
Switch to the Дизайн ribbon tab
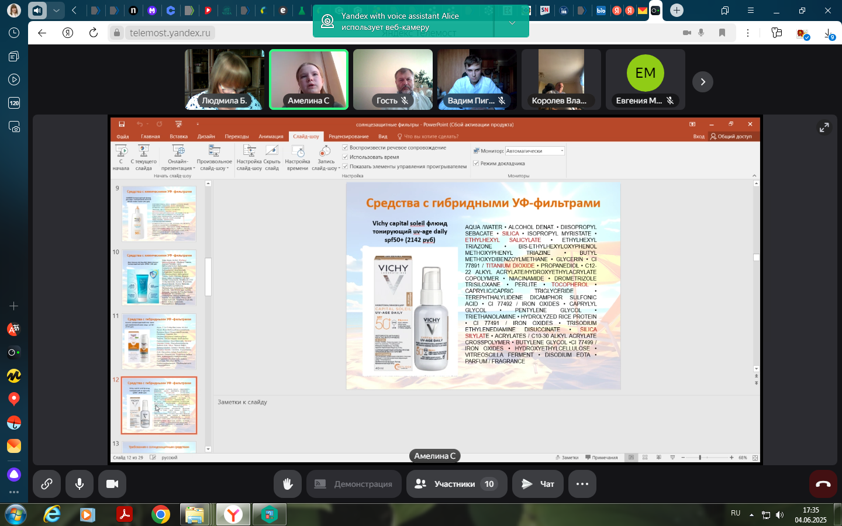coord(206,137)
